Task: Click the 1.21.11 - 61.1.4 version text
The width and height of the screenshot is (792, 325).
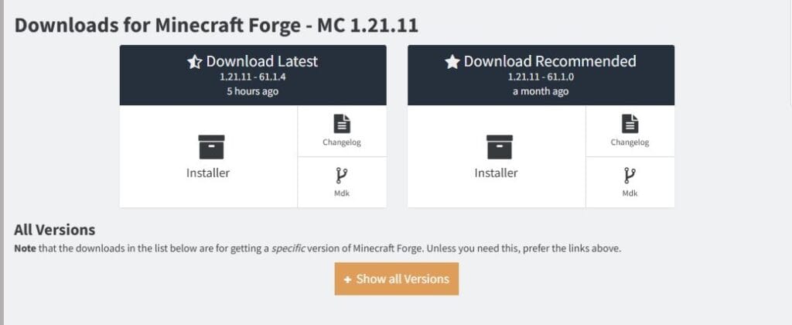Action: click(x=253, y=77)
